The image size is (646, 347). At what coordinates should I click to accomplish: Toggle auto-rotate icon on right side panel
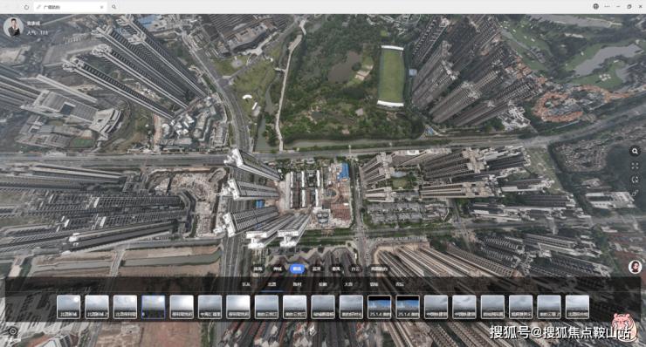point(635,180)
